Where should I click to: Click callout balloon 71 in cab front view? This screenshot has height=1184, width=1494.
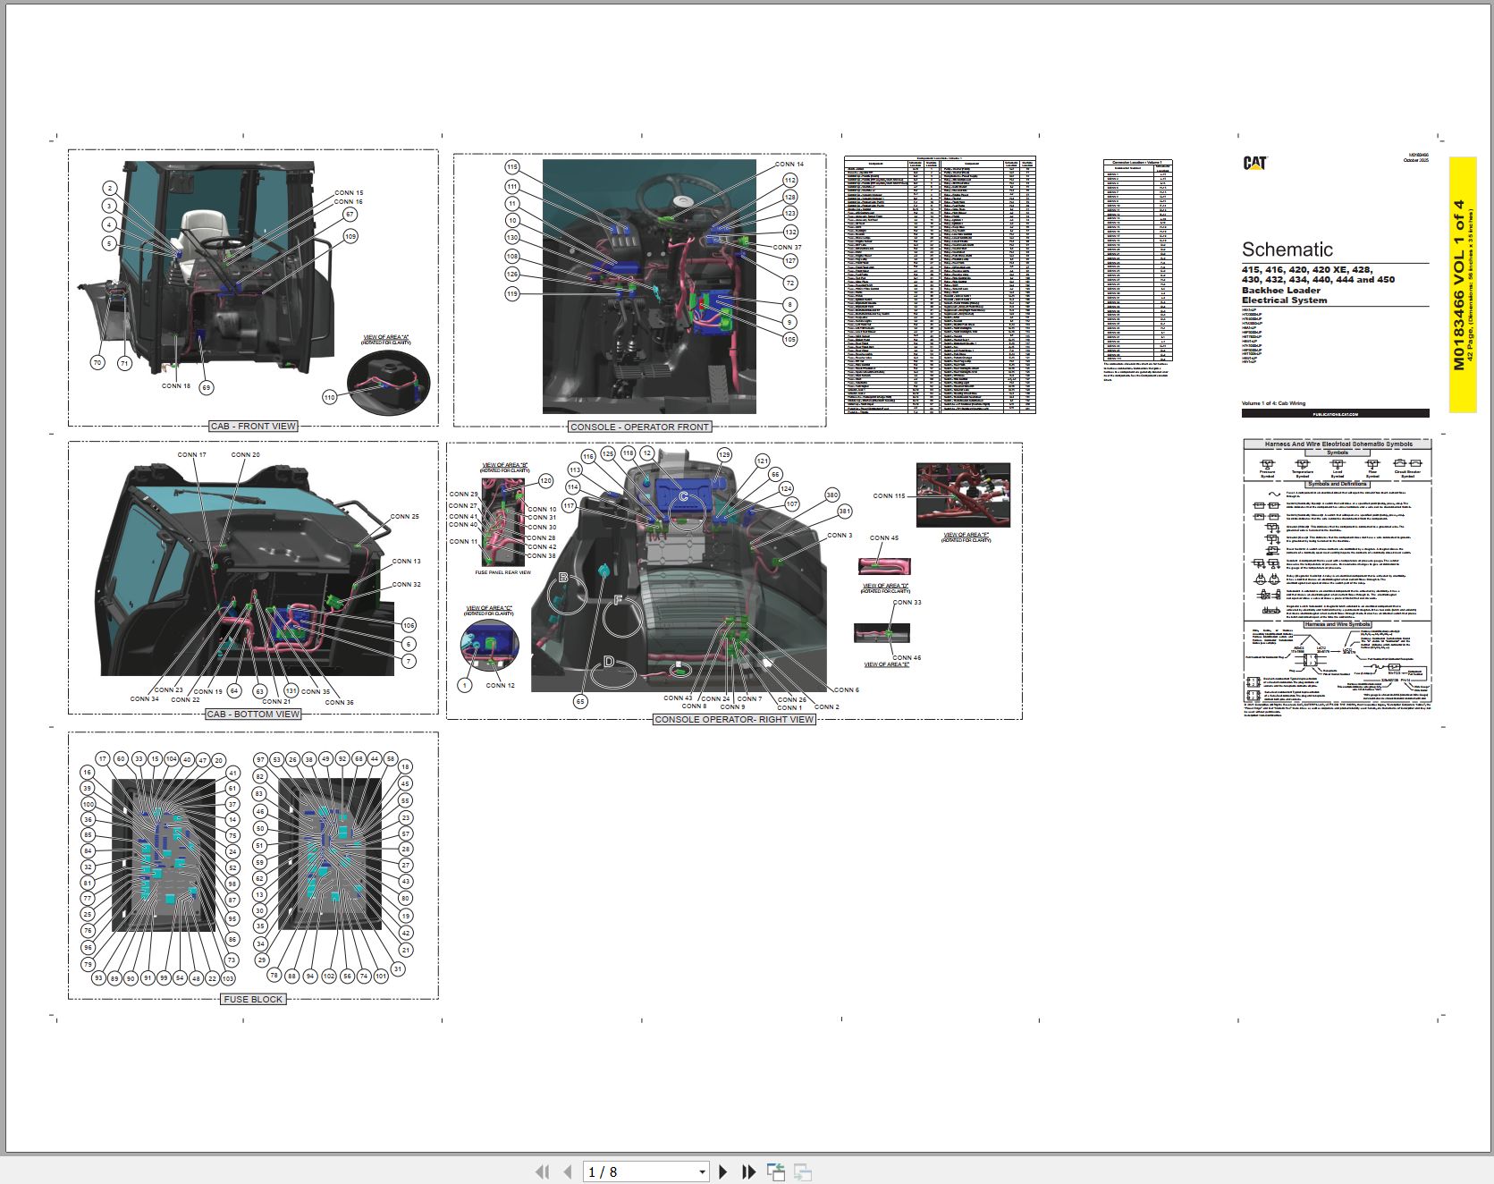click(x=124, y=363)
